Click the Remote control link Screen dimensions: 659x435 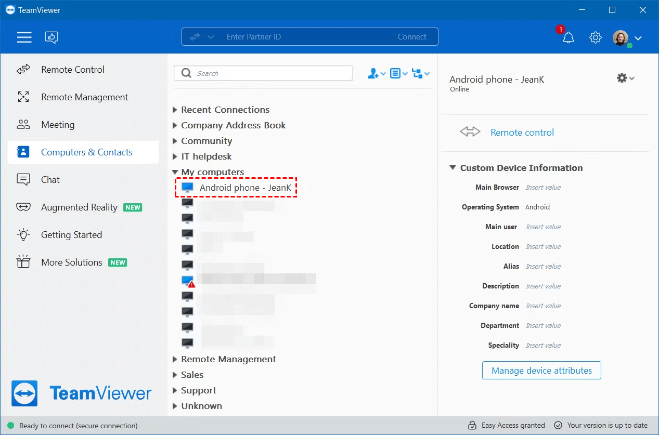pyautogui.click(x=522, y=133)
